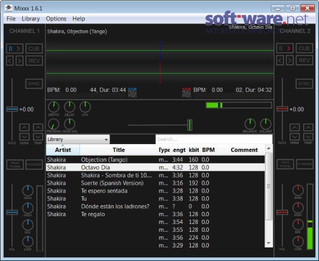Select the track 'Objection (Tango)'
Image resolution: width=319 pixels, height=261 pixels.
155,160
